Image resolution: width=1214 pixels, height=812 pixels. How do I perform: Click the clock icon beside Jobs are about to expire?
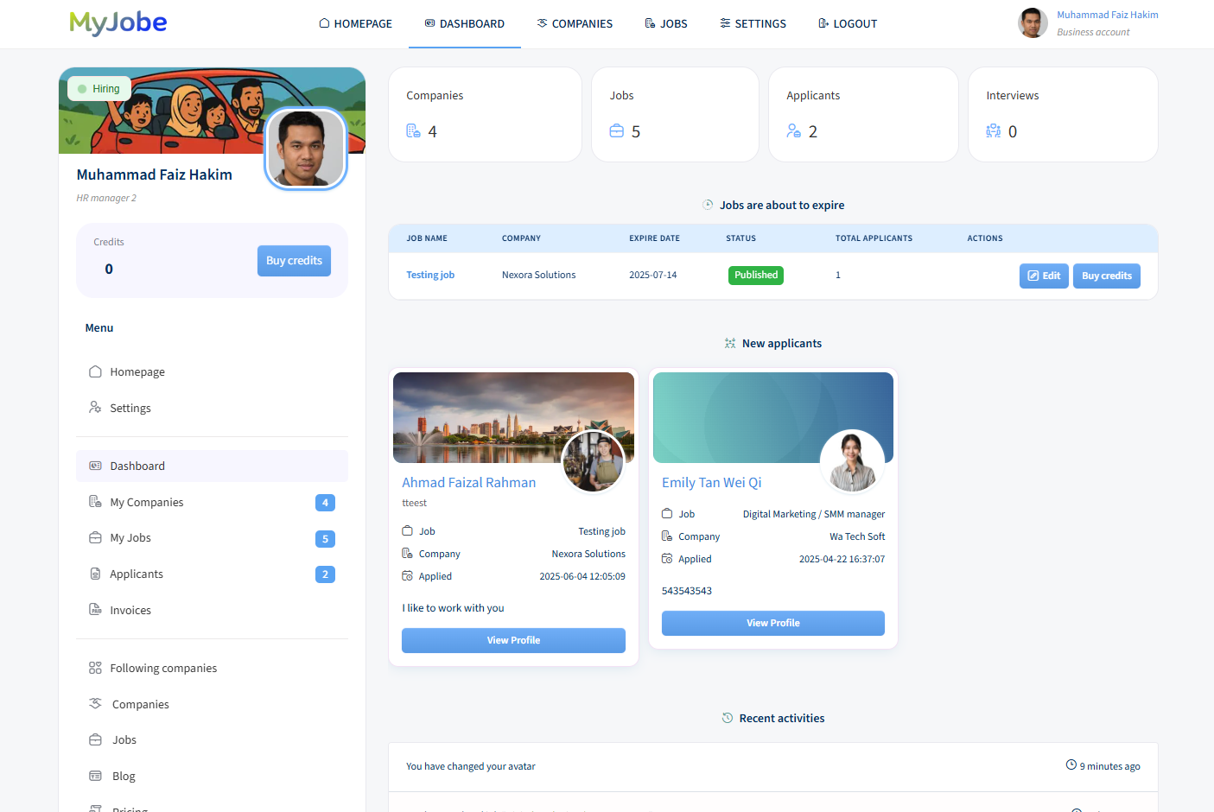(708, 205)
